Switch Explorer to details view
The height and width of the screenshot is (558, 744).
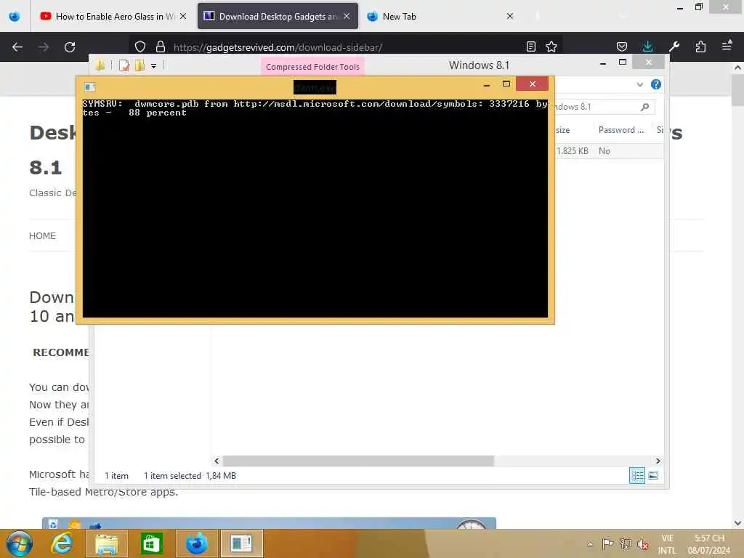pos(636,475)
